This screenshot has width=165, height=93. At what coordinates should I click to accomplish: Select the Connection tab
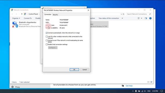48,14
